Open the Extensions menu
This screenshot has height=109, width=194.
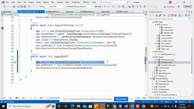pos(76,2)
